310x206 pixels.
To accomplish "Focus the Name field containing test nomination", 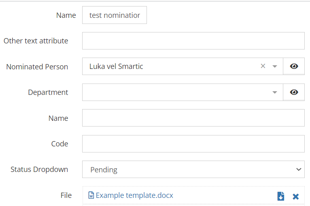I will point(115,15).
